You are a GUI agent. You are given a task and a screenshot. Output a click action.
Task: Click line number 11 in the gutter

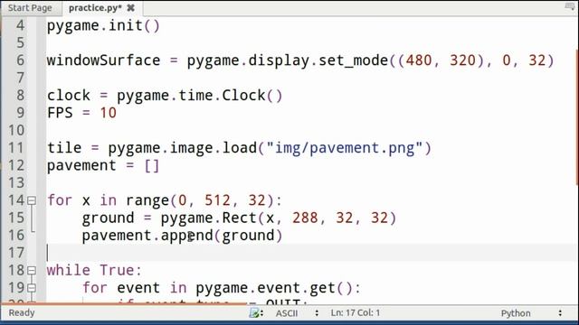(16, 148)
